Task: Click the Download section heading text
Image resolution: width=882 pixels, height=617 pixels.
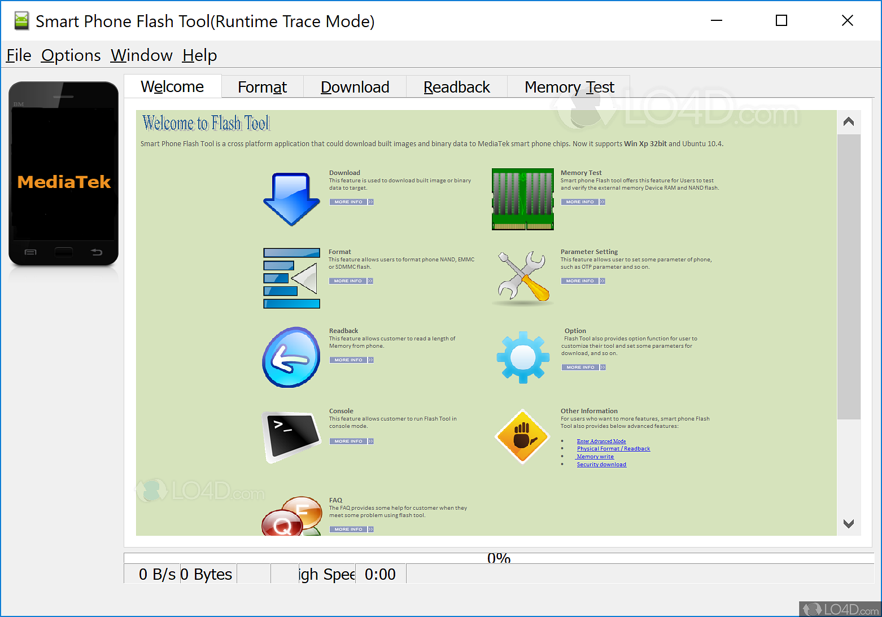Action: (x=344, y=173)
